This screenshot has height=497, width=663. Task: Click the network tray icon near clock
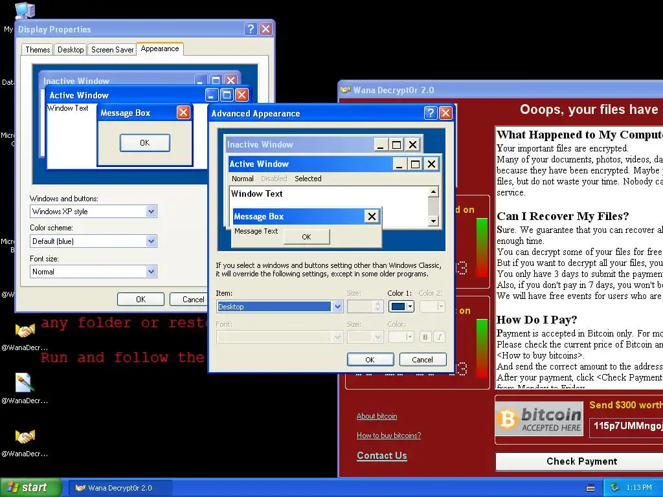[x=615, y=487]
